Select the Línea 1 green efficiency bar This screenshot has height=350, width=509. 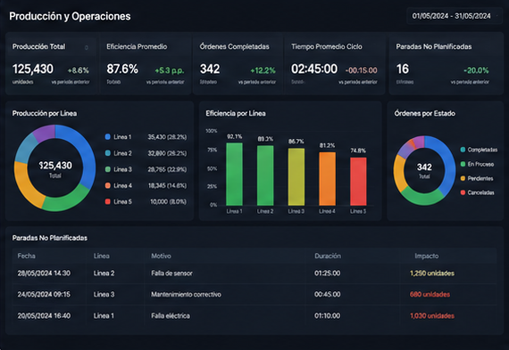point(234,175)
